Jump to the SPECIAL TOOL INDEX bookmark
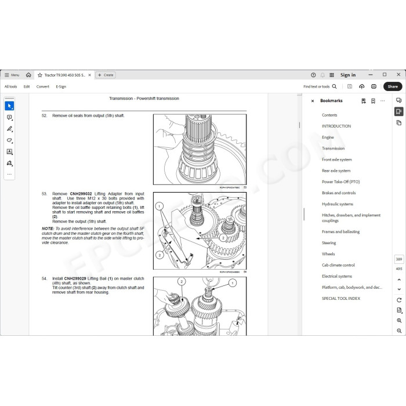This screenshot has width=406, height=406. pyautogui.click(x=341, y=299)
